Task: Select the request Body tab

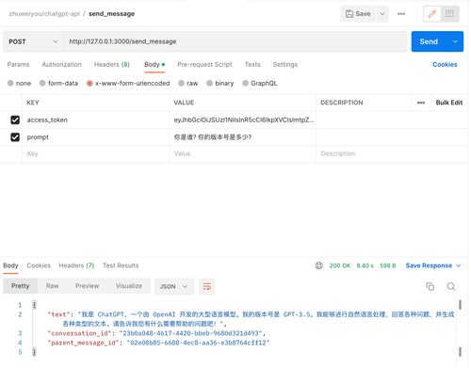Action: tap(154, 64)
